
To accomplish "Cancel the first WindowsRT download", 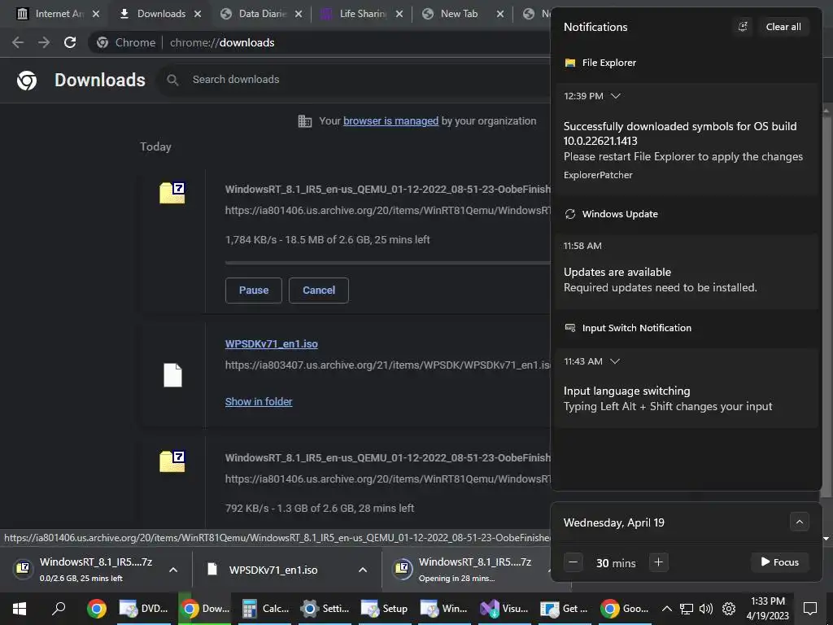I will [x=319, y=291].
